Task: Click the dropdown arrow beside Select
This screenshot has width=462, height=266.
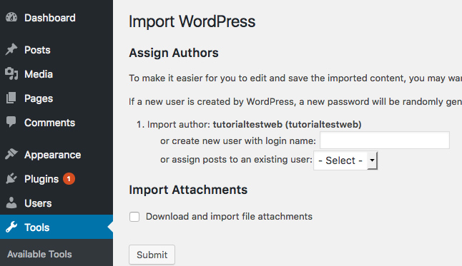Action: coord(372,160)
